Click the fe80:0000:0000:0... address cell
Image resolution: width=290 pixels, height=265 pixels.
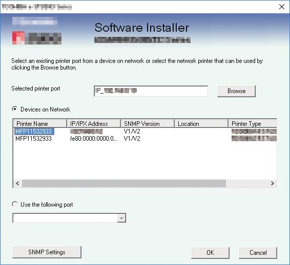point(94,139)
